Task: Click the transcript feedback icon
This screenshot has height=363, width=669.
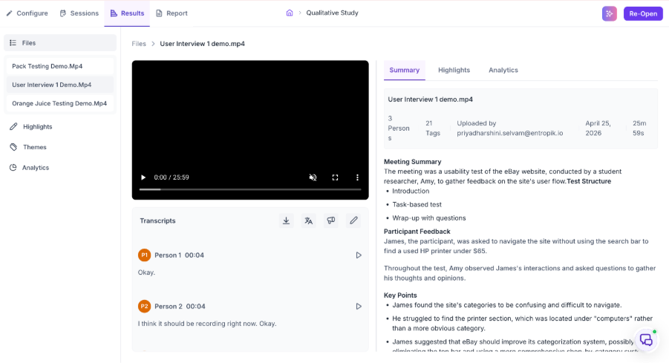Action: [330, 220]
